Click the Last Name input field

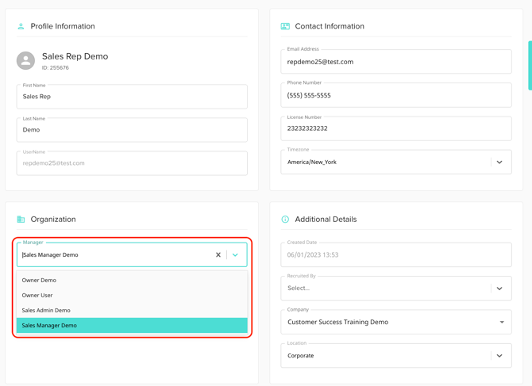pos(132,130)
